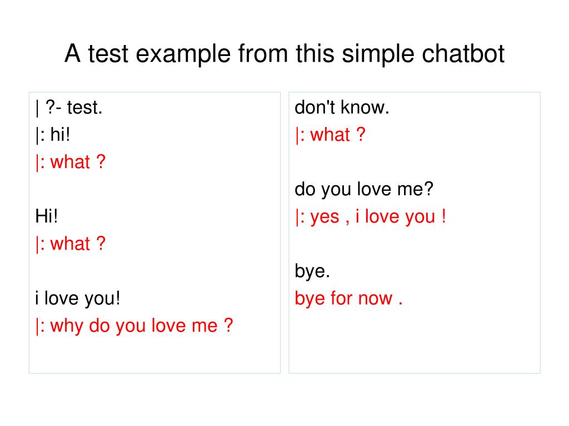Click the red 'bye for now .' response
This screenshot has width=569, height=426.
pos(349,298)
